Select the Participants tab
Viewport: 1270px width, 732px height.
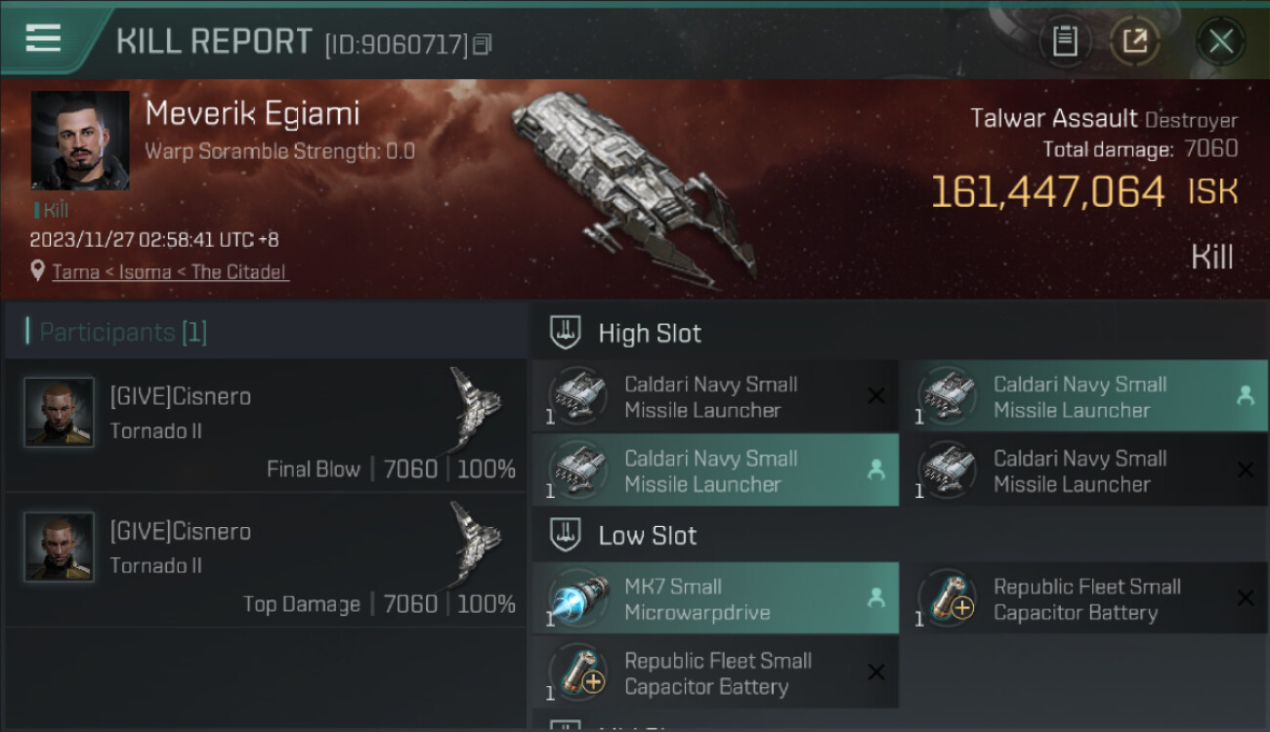pyautogui.click(x=123, y=332)
